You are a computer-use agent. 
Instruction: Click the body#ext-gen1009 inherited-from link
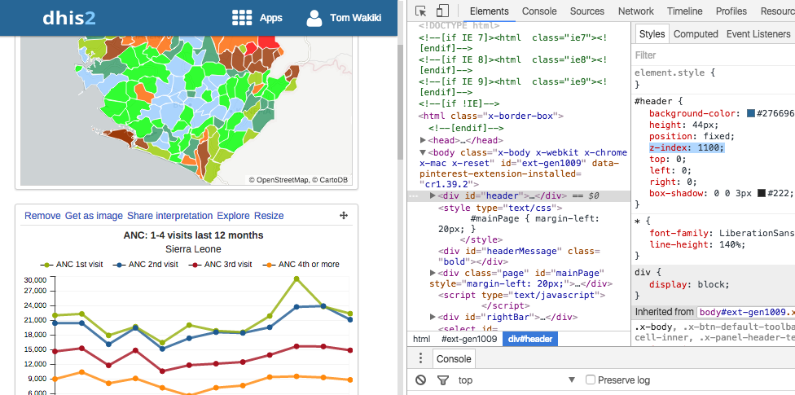coord(746,312)
